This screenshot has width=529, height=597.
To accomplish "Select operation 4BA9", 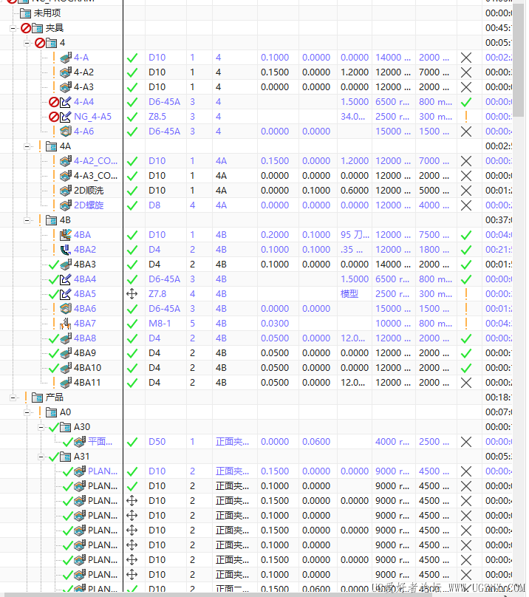I will tap(85, 353).
